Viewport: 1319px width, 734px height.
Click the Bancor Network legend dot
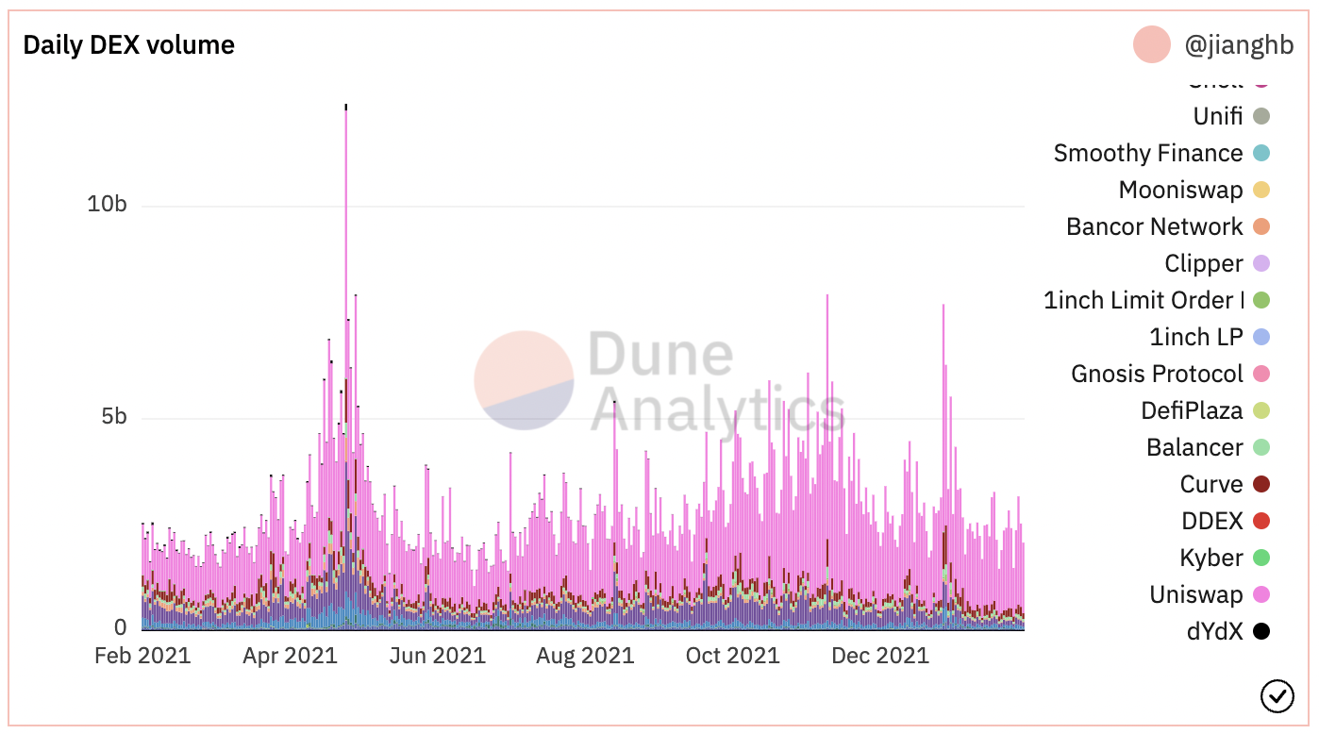(1261, 227)
